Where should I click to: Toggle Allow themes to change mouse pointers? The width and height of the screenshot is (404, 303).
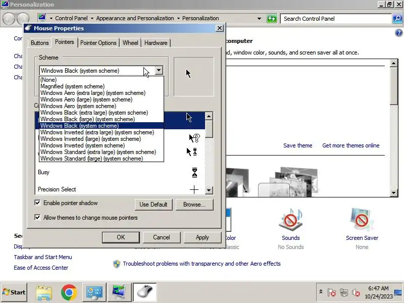click(37, 218)
